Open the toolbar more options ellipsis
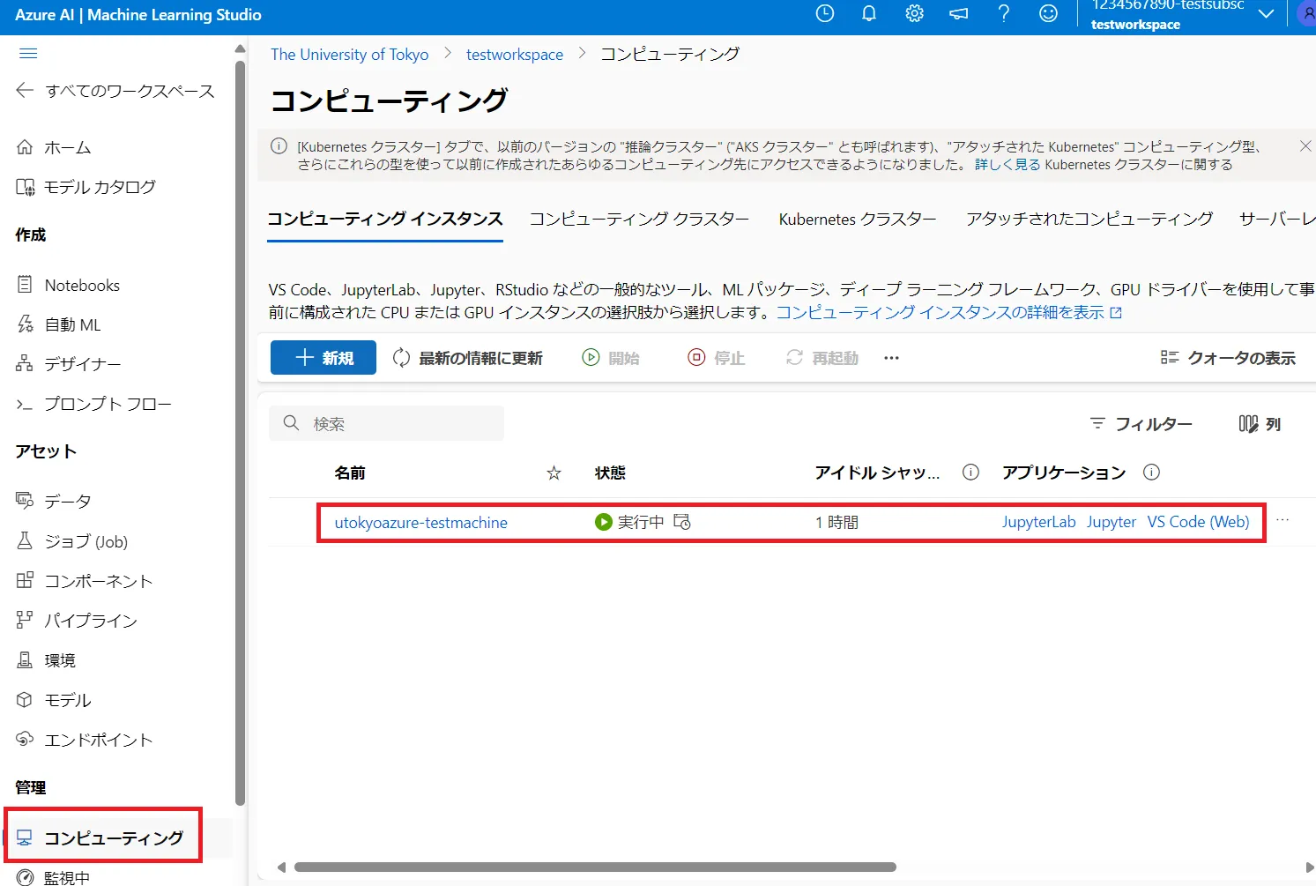 (x=891, y=358)
